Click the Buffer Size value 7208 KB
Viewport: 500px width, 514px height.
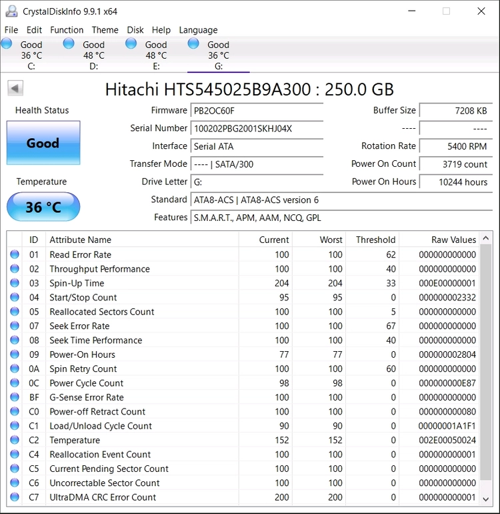click(x=456, y=110)
